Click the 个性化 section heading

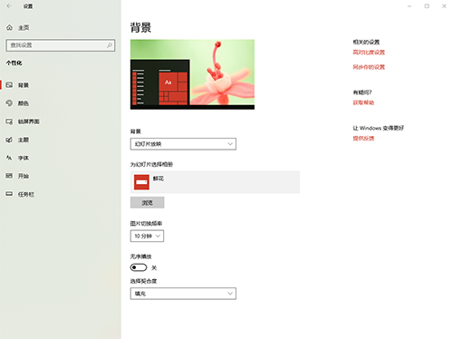14,63
